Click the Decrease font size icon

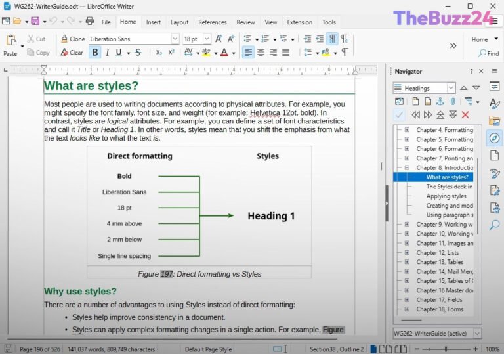231,39
